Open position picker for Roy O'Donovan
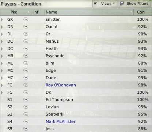152x132 pixels. point(26,85)
